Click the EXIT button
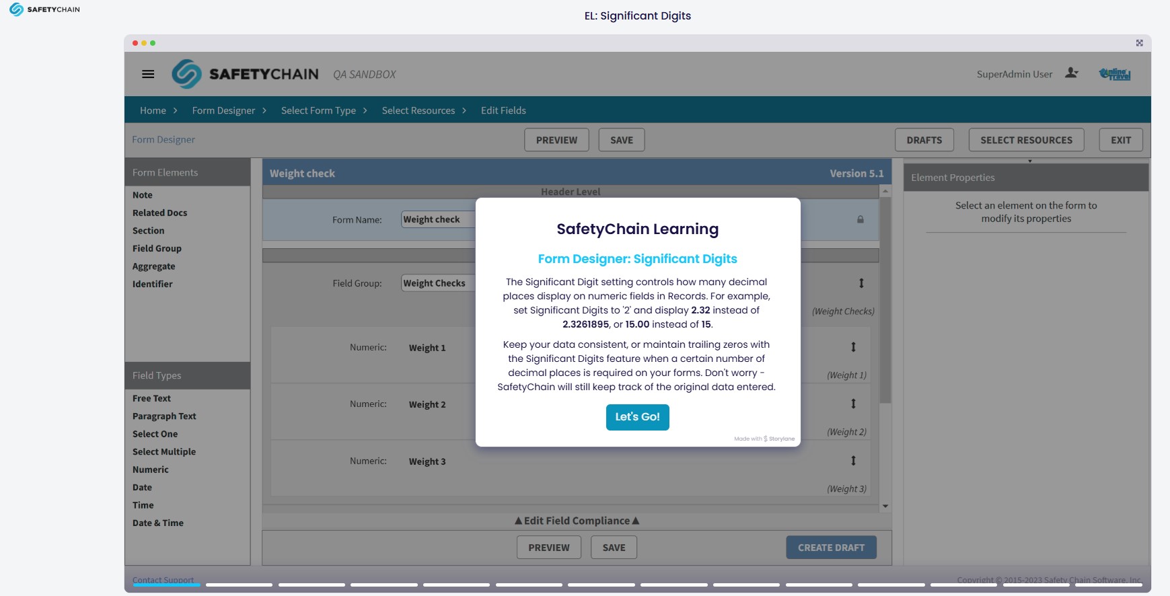 tap(1121, 140)
